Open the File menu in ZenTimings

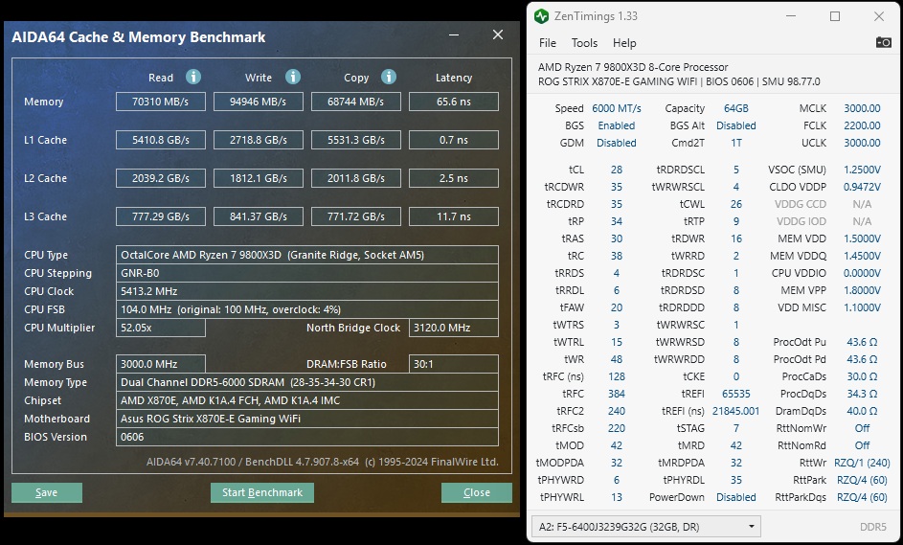pyautogui.click(x=547, y=43)
